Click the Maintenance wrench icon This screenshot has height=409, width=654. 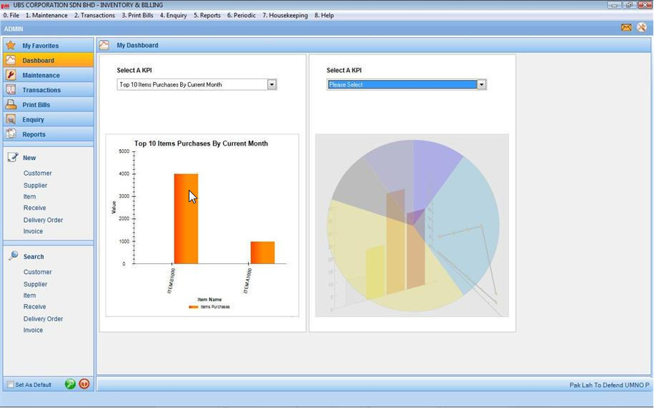[x=11, y=75]
